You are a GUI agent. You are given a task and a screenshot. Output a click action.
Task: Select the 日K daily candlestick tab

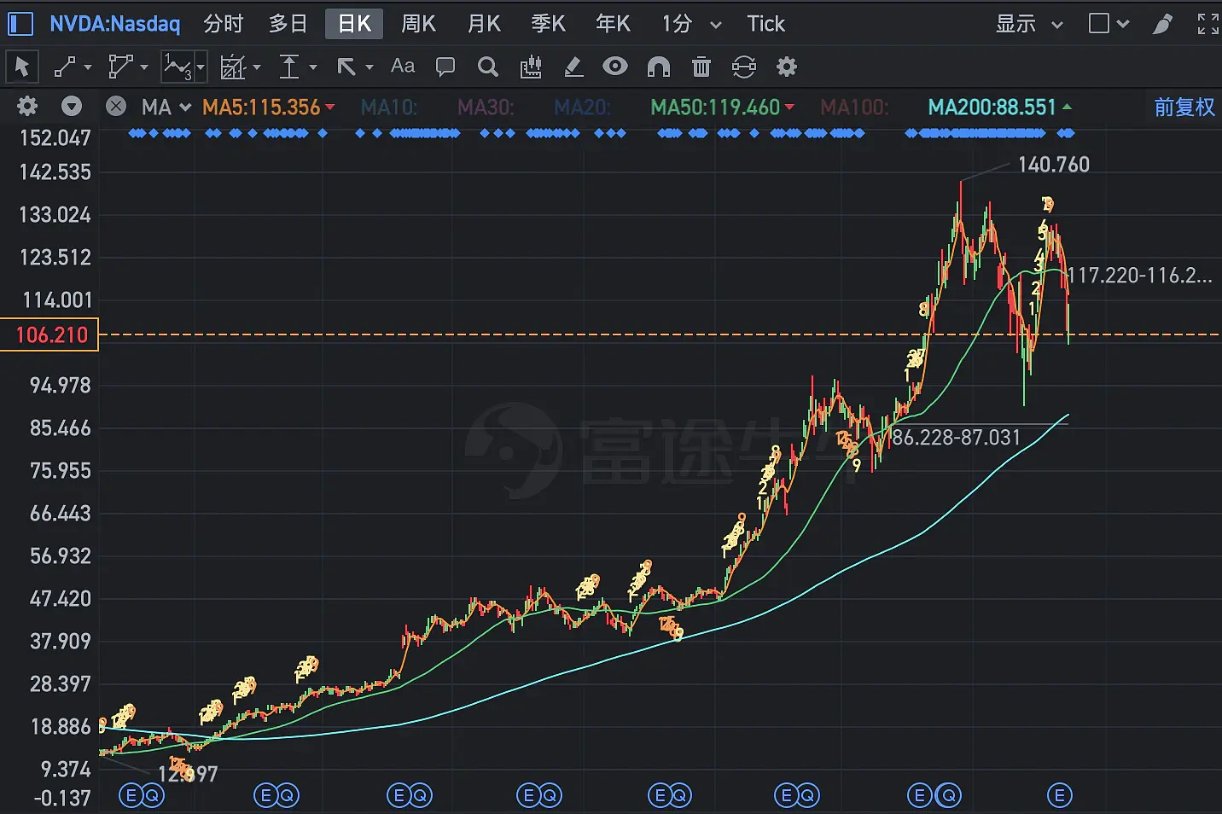(354, 24)
